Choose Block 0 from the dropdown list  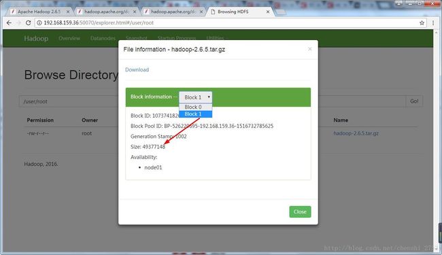click(x=196, y=107)
